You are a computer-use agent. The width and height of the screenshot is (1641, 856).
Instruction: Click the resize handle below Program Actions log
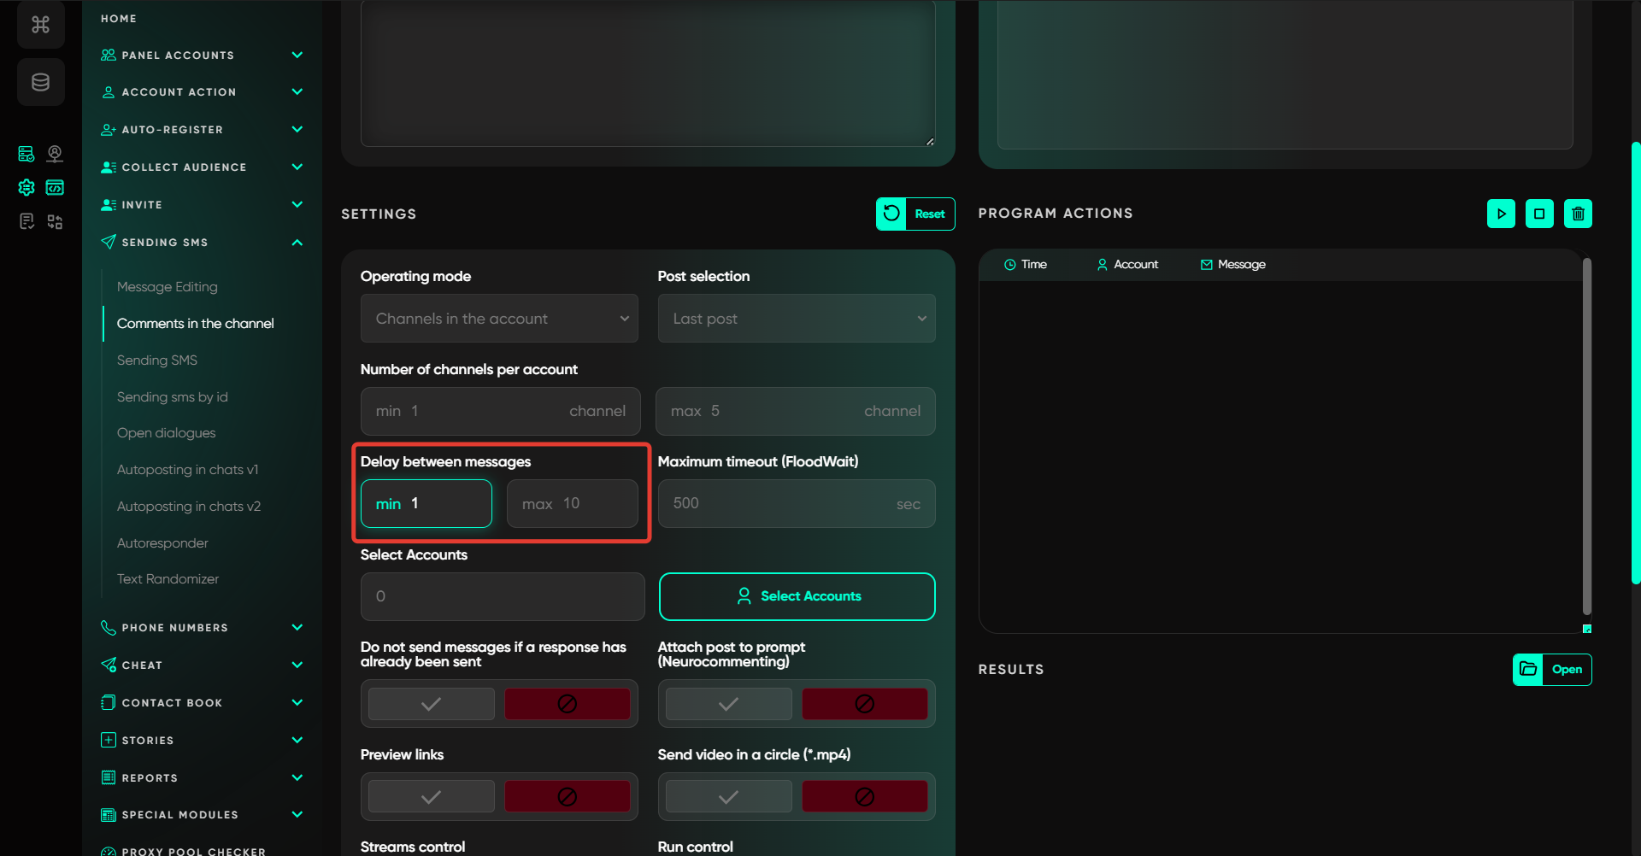click(x=1586, y=629)
